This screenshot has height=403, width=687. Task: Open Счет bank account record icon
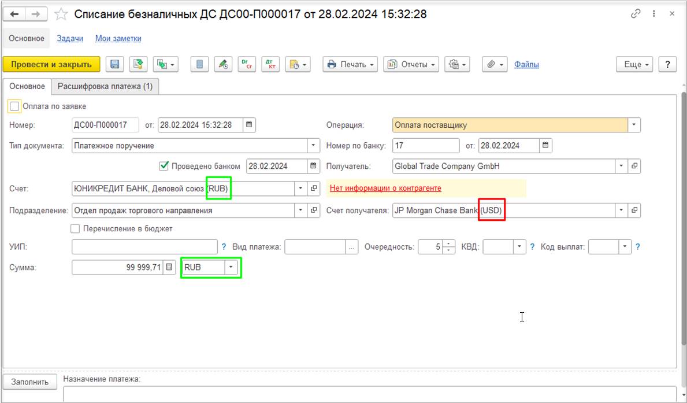(314, 188)
